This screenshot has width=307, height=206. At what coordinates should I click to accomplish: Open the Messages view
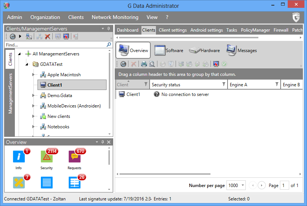[242, 50]
